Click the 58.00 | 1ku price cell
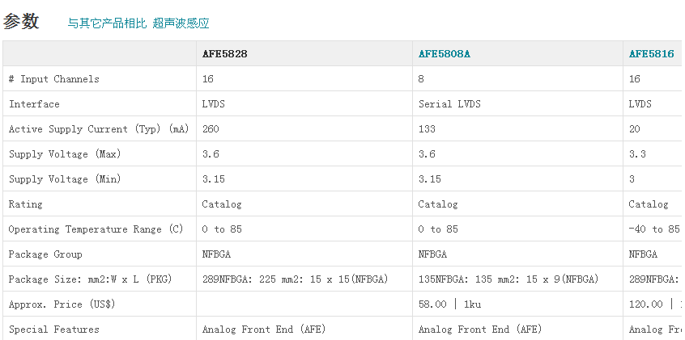The height and width of the screenshot is (340, 685). tap(449, 304)
